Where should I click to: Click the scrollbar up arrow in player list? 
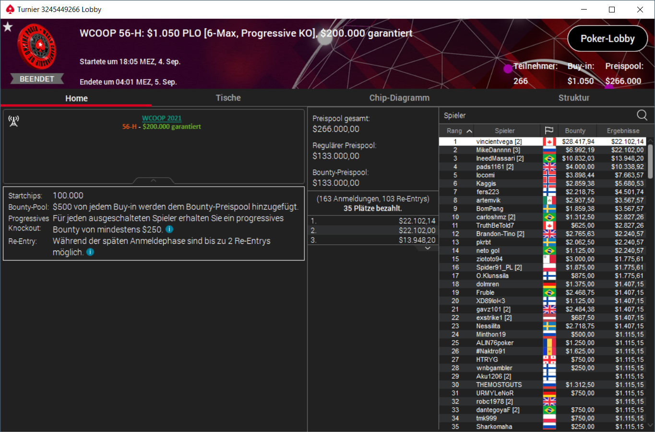(651, 141)
